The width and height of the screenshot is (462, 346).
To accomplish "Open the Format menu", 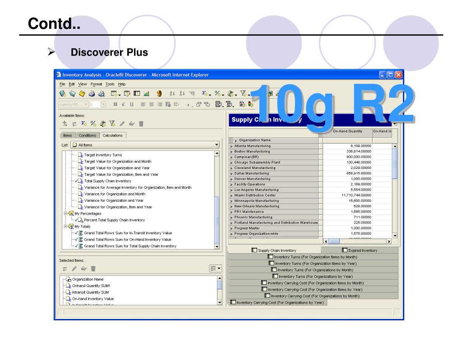I will point(97,84).
